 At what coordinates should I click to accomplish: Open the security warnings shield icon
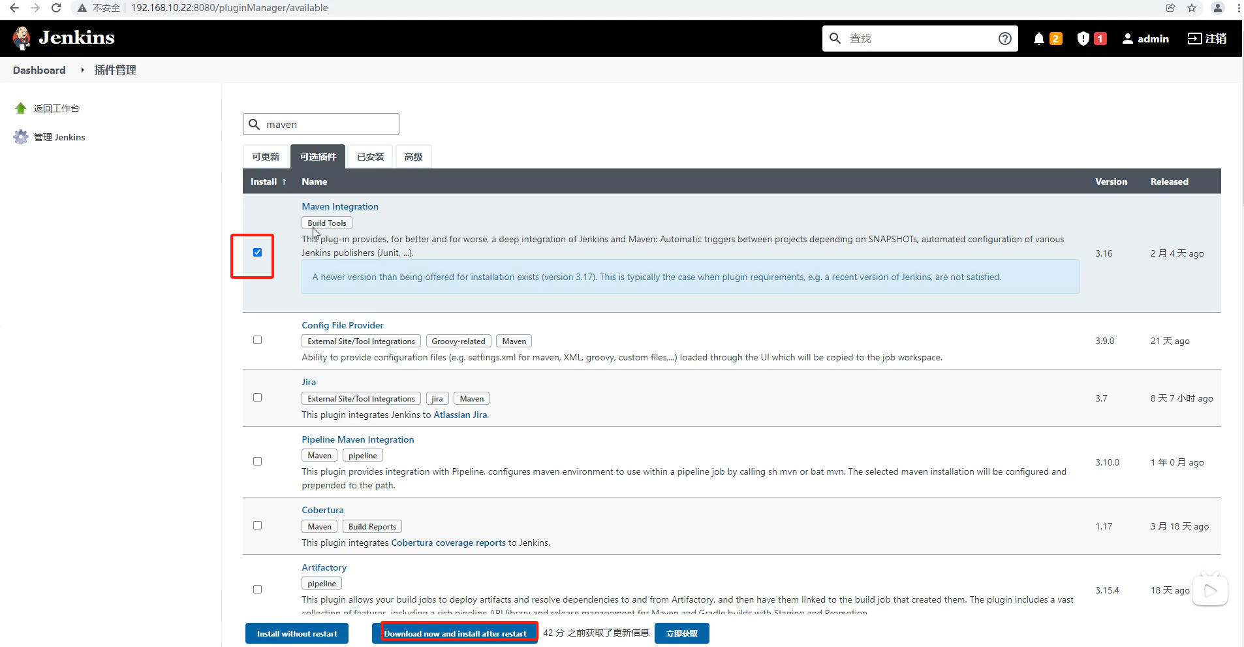click(1083, 39)
